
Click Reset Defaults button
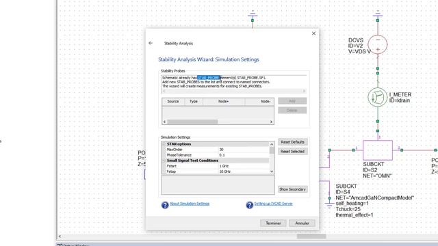pos(292,142)
